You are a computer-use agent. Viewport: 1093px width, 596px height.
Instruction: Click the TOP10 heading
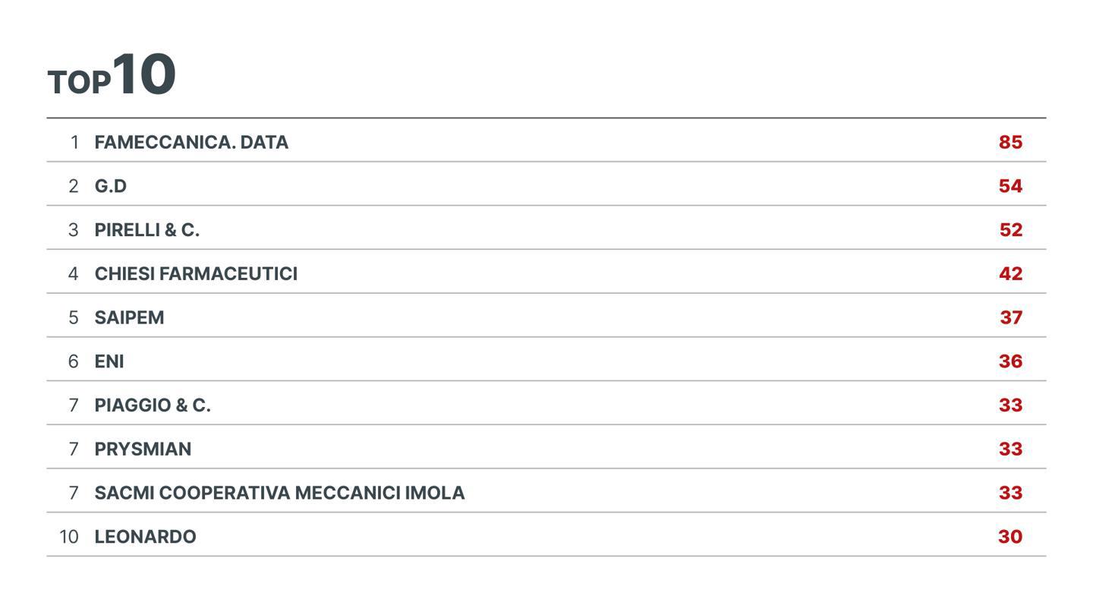coord(112,76)
